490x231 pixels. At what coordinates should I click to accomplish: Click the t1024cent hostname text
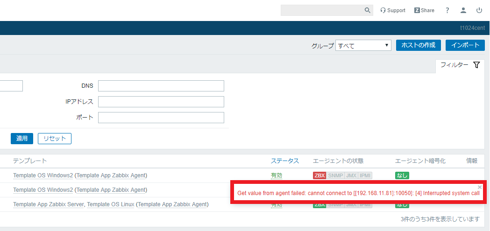click(x=472, y=28)
